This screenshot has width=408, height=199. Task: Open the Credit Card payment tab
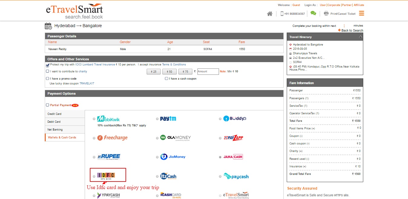[x=65, y=114]
